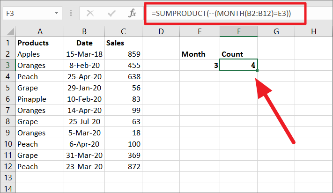Viewport: 333px width, 193px height.
Task: Select column B header
Action: coord(84,31)
